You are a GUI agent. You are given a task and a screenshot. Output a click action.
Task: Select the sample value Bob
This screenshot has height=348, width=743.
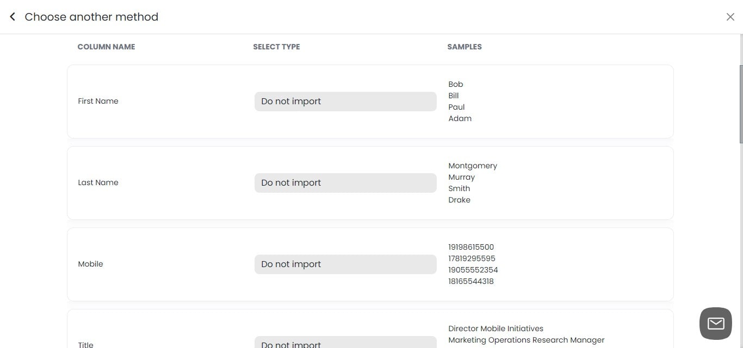pos(455,84)
